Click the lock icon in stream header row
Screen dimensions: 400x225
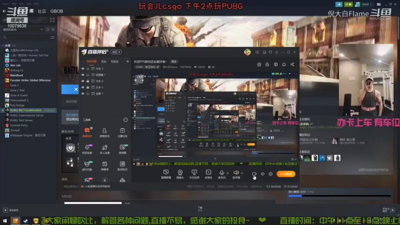point(267,64)
